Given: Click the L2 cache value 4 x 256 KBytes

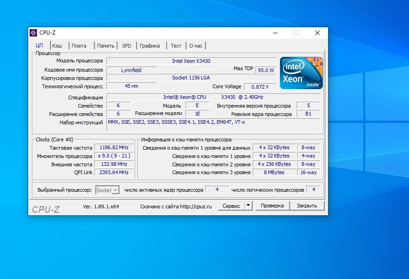Looking at the screenshot, I should click(274, 164).
